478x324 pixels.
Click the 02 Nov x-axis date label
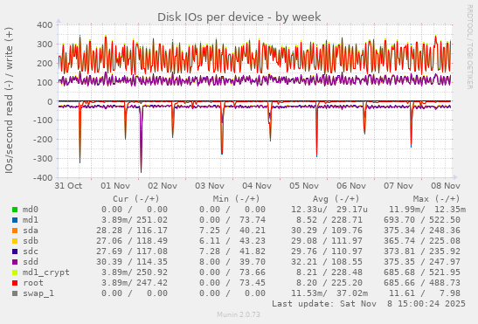(x=163, y=186)
